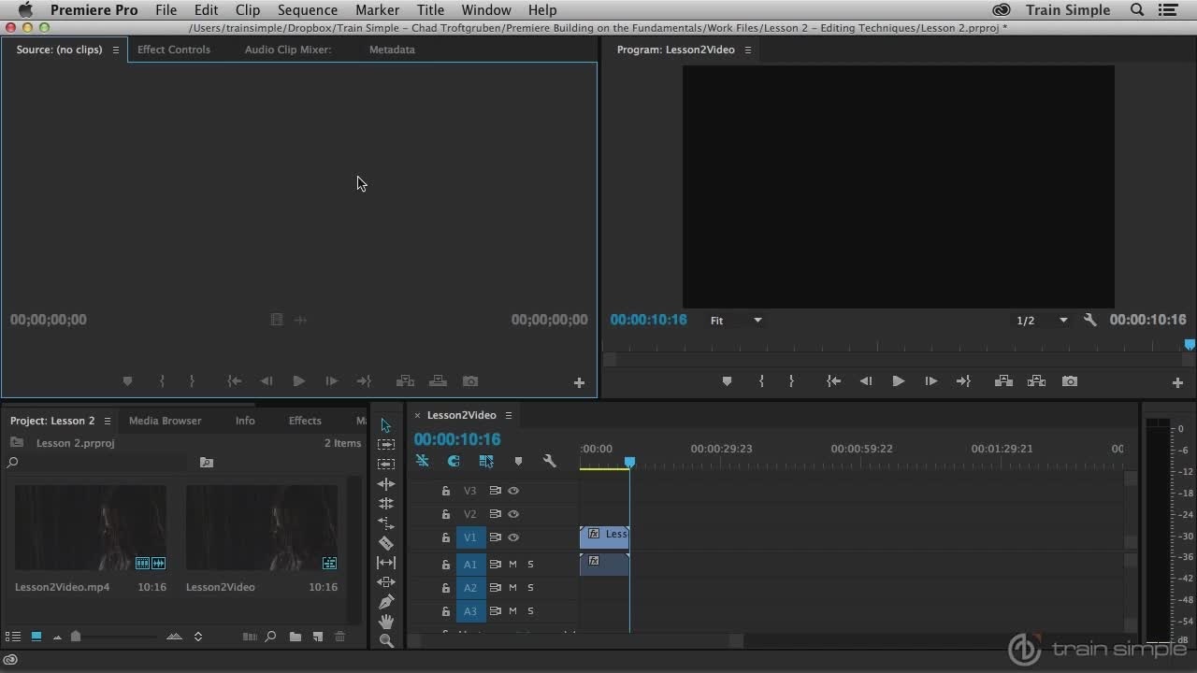Open Program monitor settings wrench
This screenshot has height=673, width=1197.
tap(1090, 320)
